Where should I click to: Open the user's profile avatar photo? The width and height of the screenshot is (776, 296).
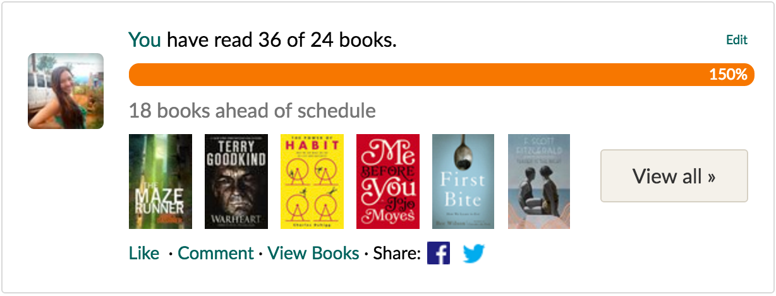coord(66,91)
